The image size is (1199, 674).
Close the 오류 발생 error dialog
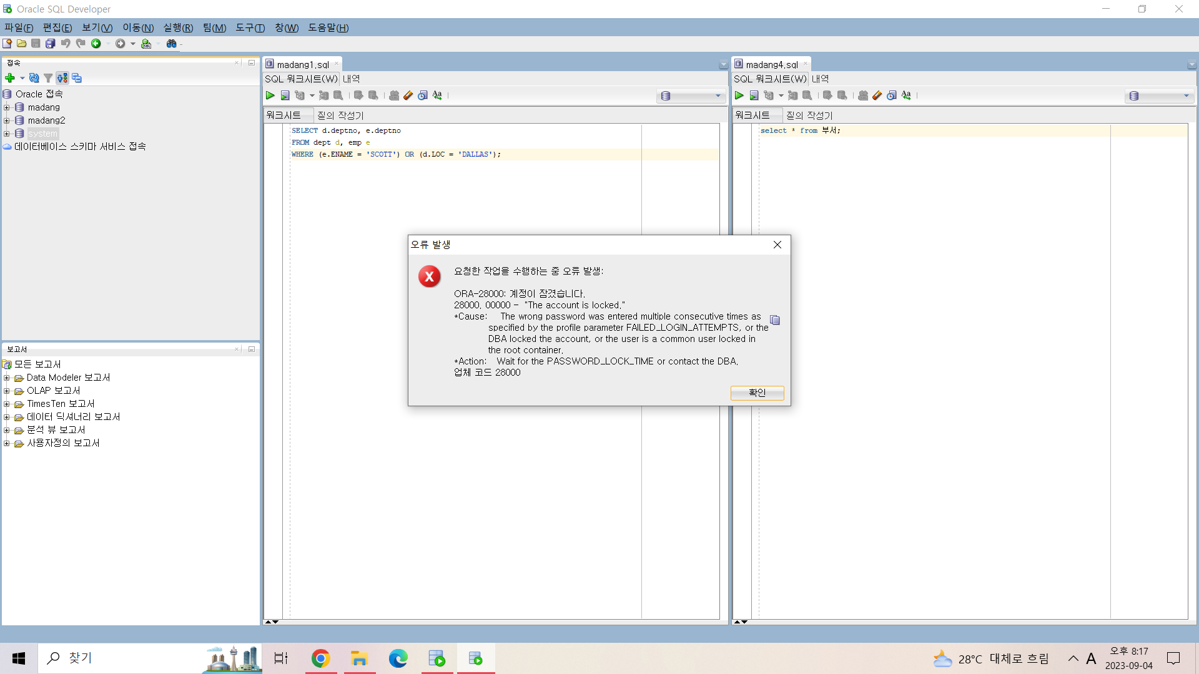[x=777, y=245]
